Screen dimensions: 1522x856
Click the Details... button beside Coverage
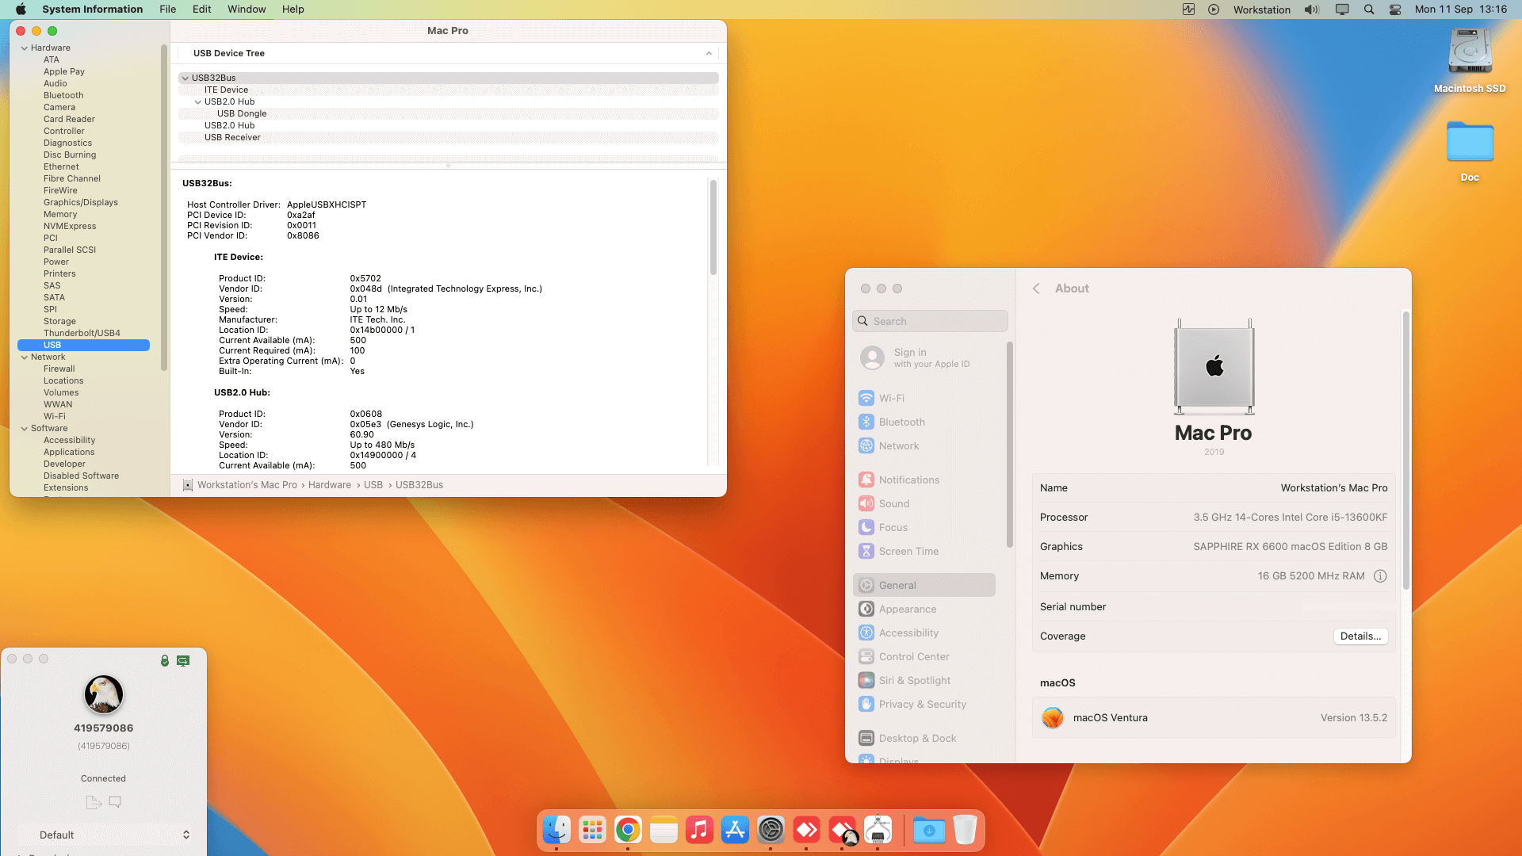(x=1360, y=636)
